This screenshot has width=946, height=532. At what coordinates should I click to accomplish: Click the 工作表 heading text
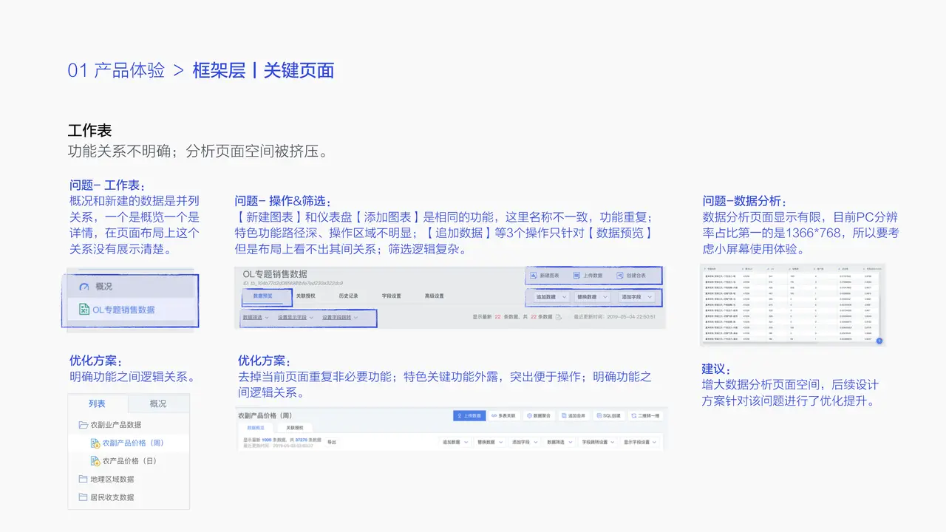[x=89, y=131]
